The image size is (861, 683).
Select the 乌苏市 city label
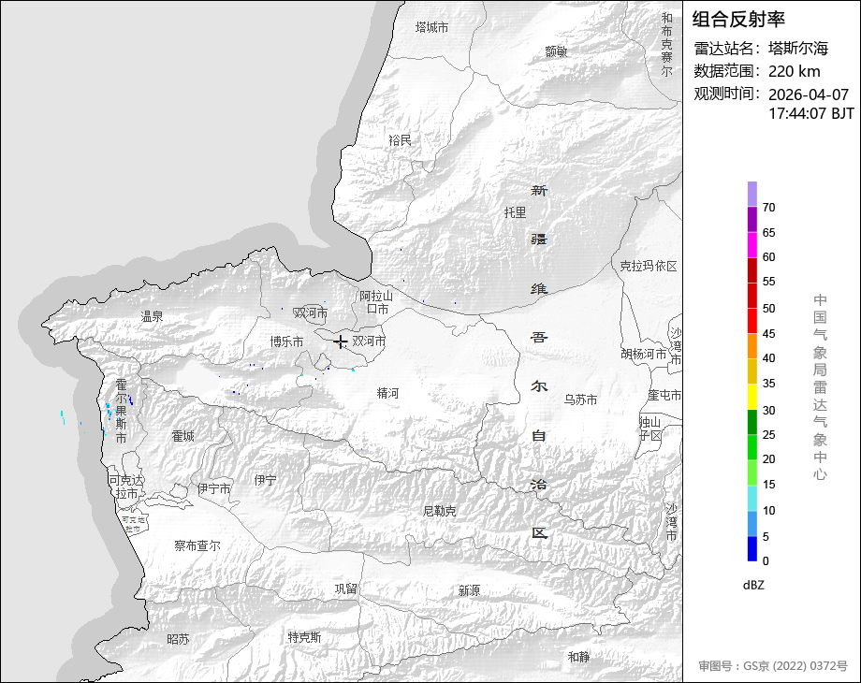(x=580, y=400)
